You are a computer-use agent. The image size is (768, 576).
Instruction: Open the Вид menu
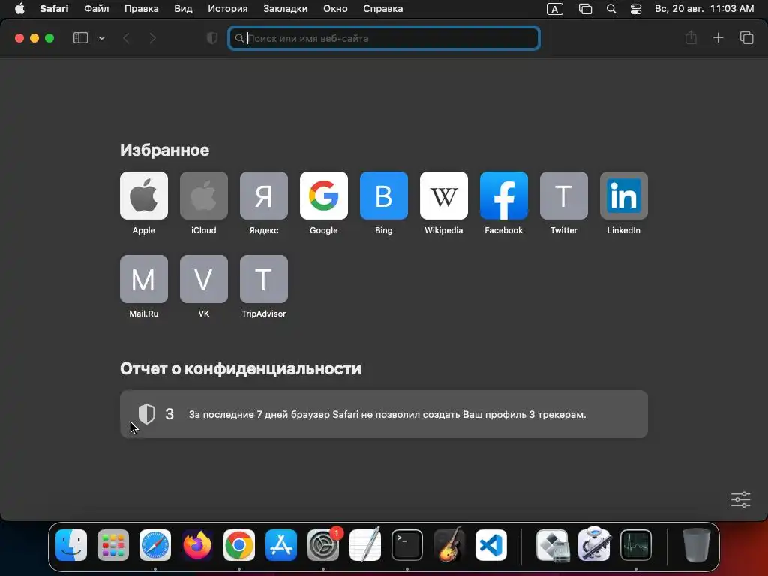coord(183,9)
